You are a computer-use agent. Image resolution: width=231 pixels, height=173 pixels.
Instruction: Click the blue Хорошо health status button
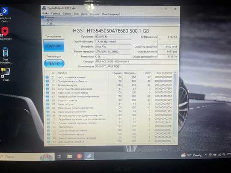point(54,46)
